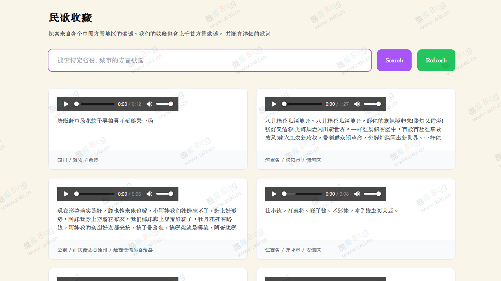Click the speaker icon on the 江西 song player
This screenshot has height=281, width=501.
[x=357, y=194]
